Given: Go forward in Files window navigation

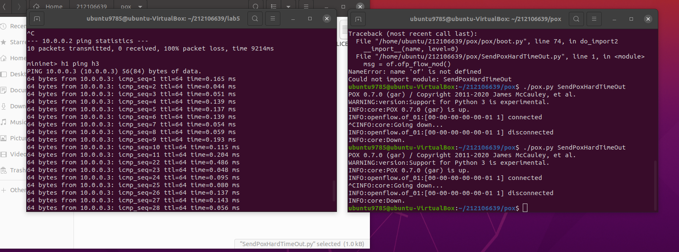Looking at the screenshot, I should [x=19, y=6].
